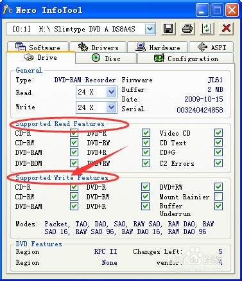This screenshot has width=242, height=281.
Task: Expand the Read speed dropdown
Action: (112, 92)
